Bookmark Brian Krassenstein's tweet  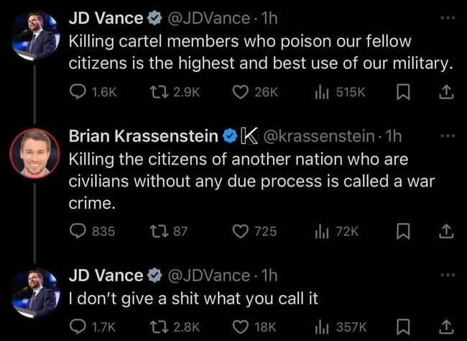coord(403,232)
